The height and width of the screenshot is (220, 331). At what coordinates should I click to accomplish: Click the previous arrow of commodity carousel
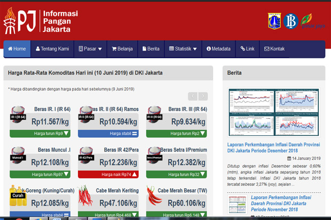coord(193,96)
